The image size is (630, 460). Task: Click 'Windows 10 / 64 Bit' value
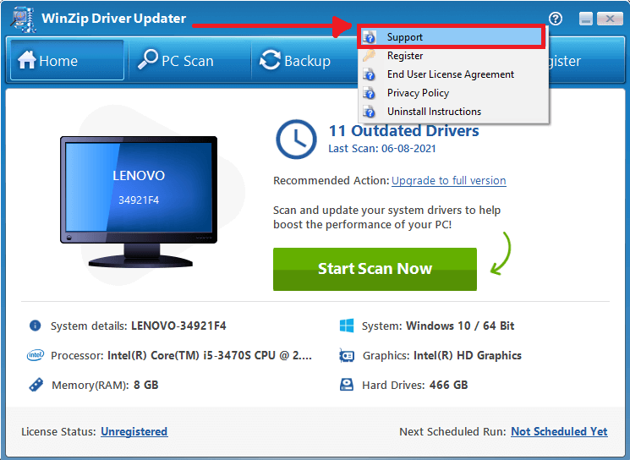coord(460,326)
